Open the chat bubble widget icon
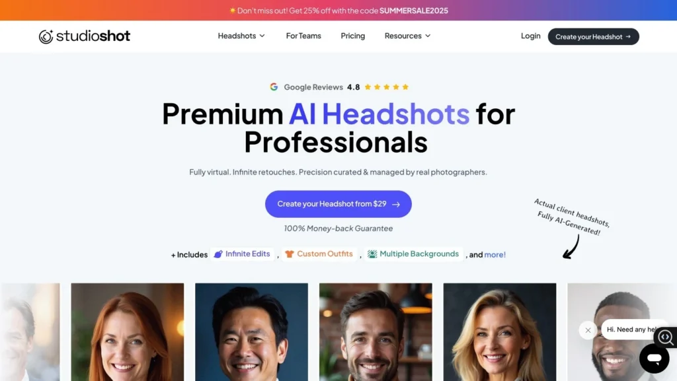Viewport: 677px width, 381px height. 654,358
